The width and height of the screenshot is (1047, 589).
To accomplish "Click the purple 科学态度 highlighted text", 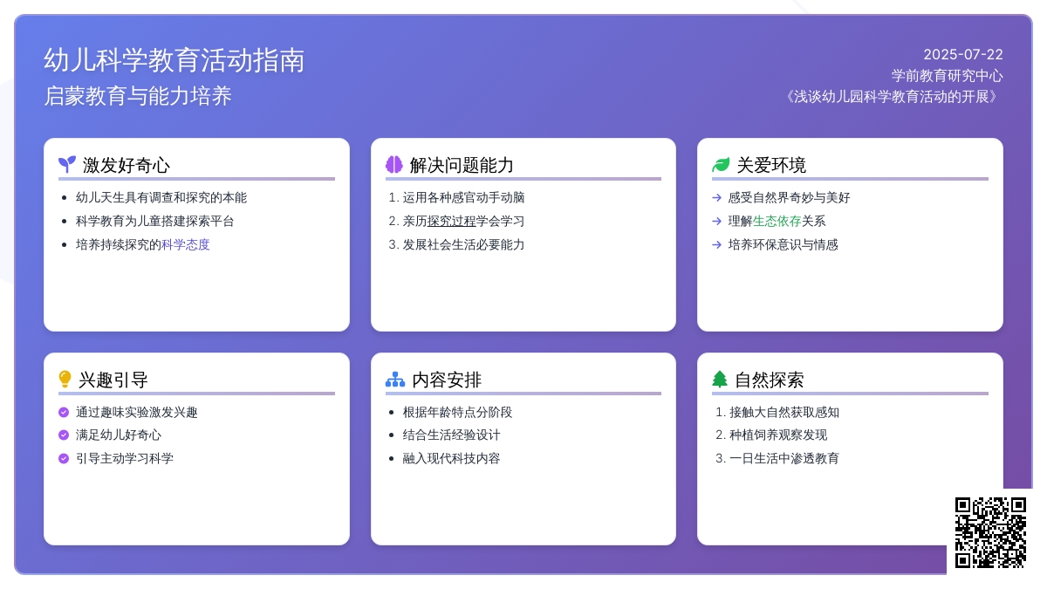I will [186, 244].
